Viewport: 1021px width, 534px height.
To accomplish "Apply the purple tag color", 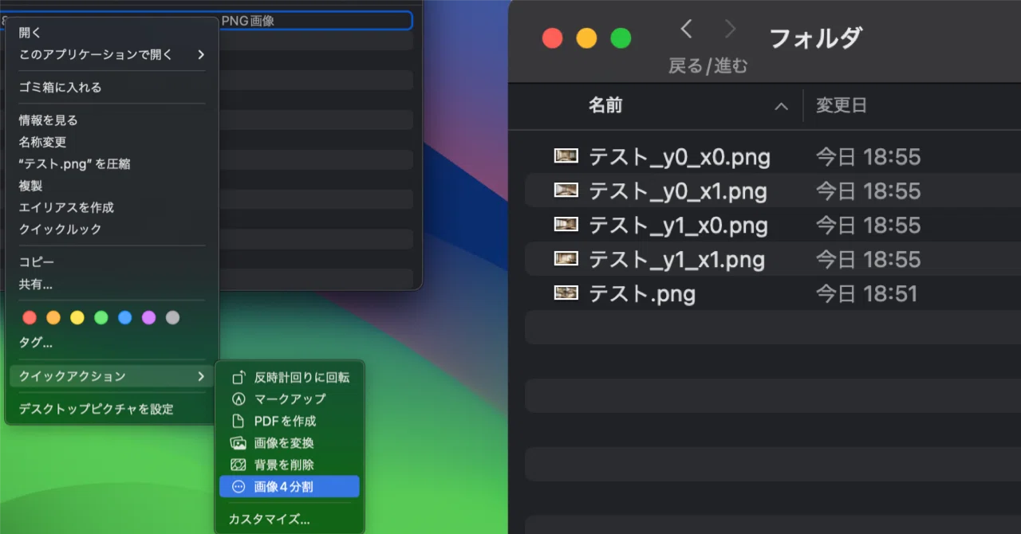I will (x=148, y=317).
